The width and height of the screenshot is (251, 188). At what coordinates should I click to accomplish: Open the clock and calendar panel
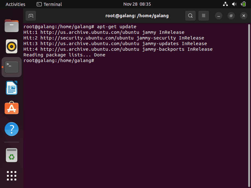tap(137, 4)
